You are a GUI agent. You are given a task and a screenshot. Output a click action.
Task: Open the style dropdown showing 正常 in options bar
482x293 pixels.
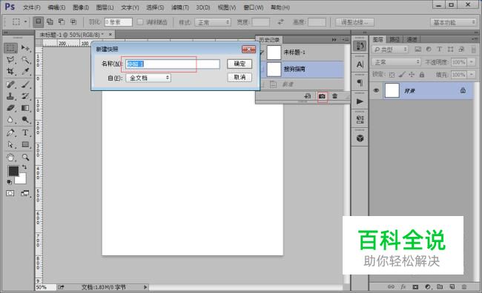(213, 22)
